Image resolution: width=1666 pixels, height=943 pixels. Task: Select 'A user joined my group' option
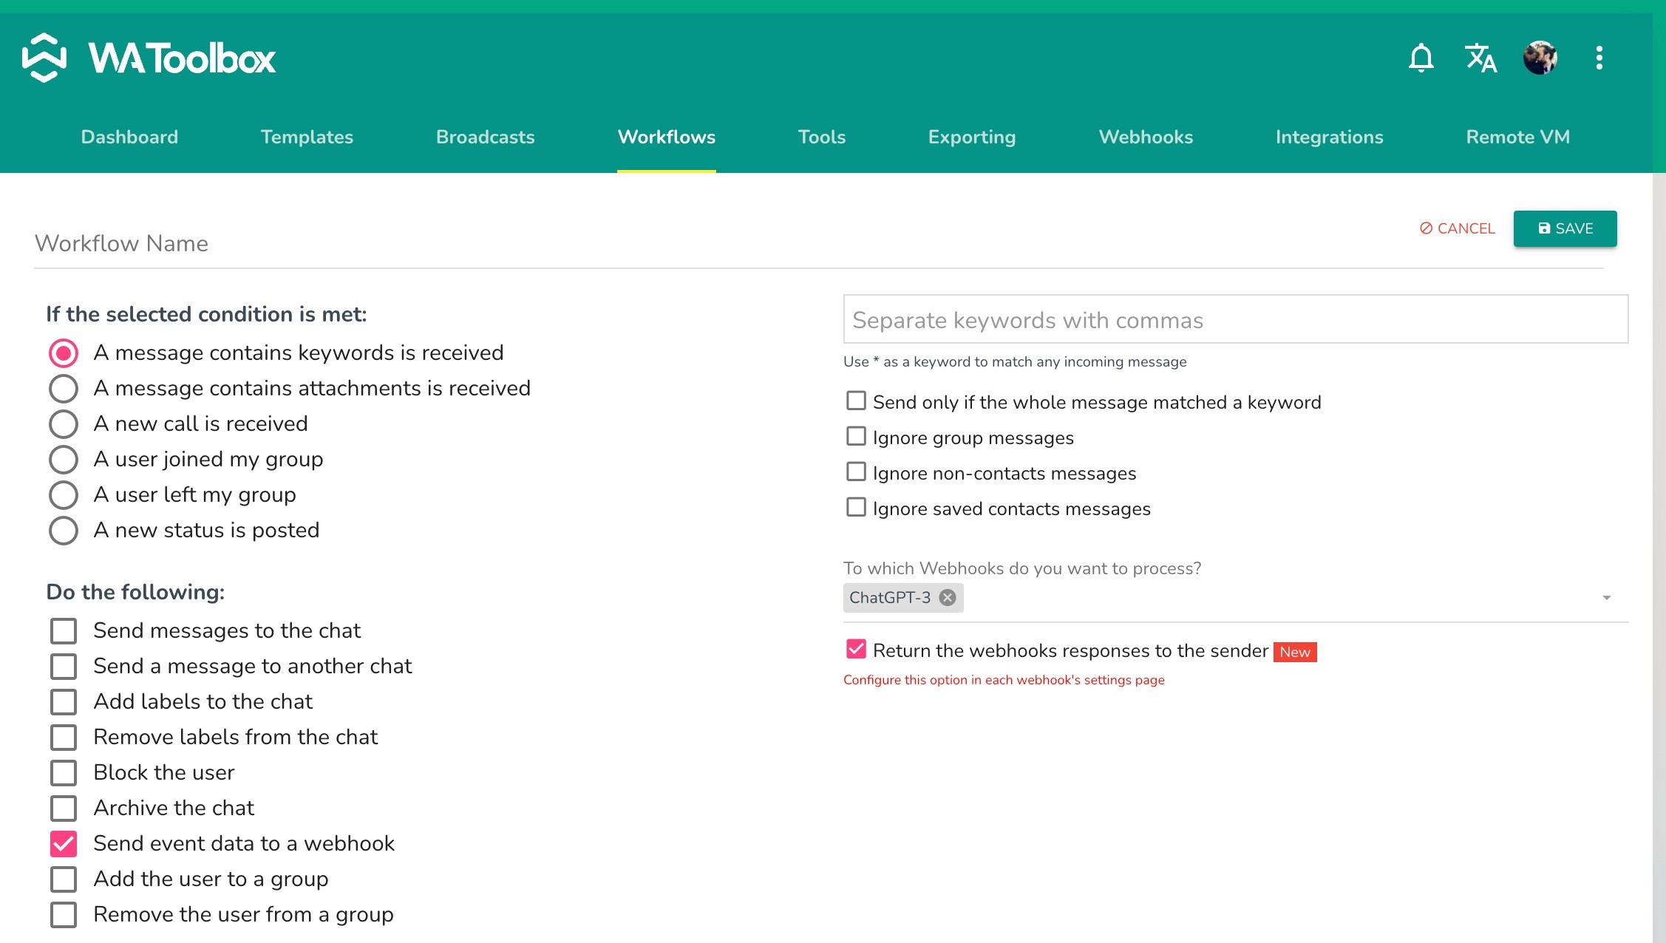(64, 460)
